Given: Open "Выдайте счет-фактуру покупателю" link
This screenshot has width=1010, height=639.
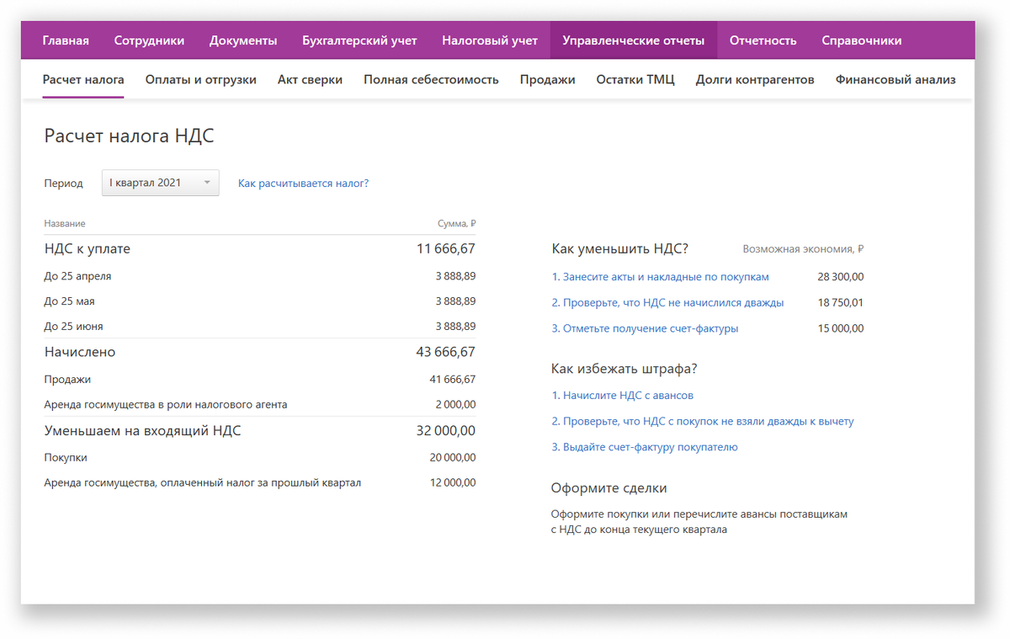Looking at the screenshot, I should 645,447.
